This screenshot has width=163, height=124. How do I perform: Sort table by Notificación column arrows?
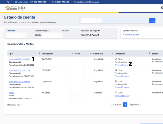coord(72,53)
